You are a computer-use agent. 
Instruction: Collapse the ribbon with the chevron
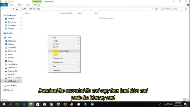185,5
